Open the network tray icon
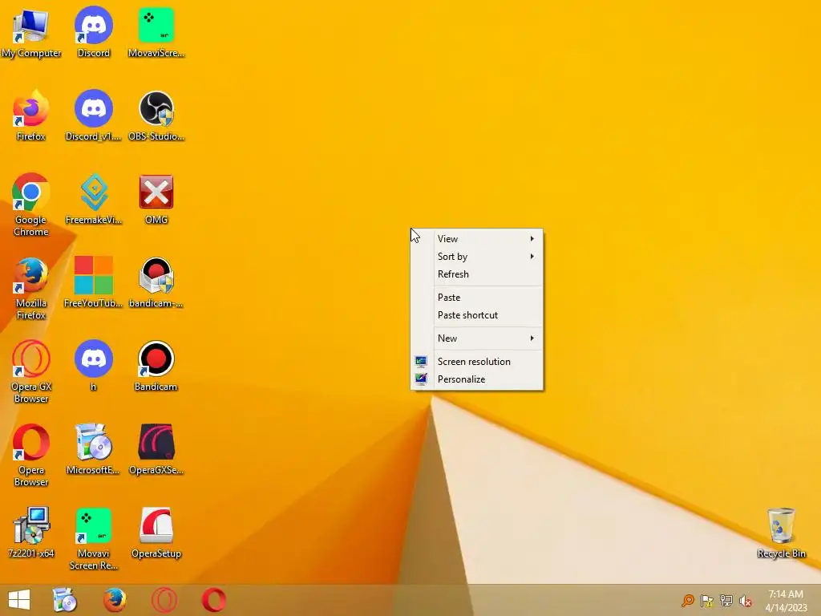This screenshot has width=821, height=616. [726, 600]
